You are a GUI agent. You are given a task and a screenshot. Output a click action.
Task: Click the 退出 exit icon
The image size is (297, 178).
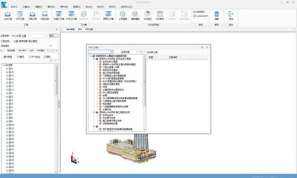231,15
